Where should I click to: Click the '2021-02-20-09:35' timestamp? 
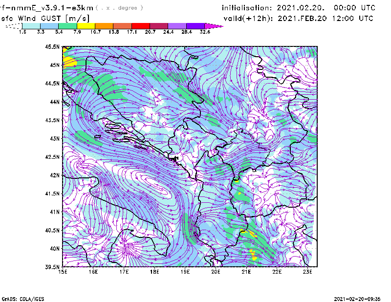357,299
